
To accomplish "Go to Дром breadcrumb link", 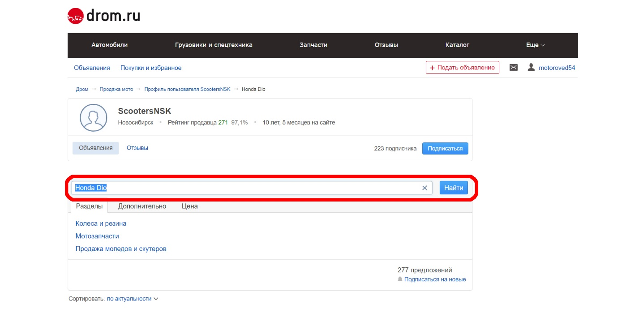I will click(82, 89).
